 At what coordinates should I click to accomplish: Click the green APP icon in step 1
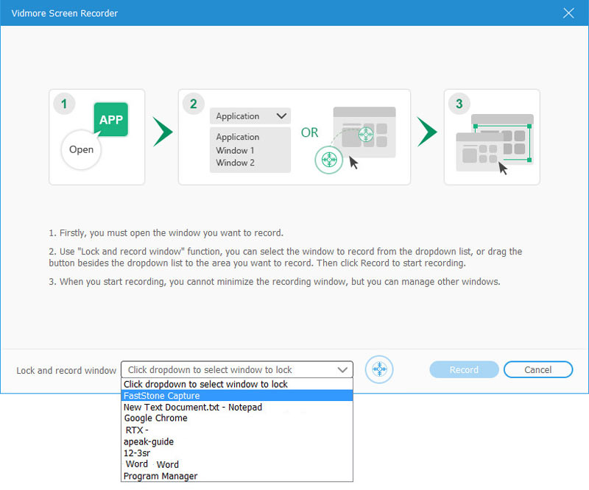[x=110, y=120]
